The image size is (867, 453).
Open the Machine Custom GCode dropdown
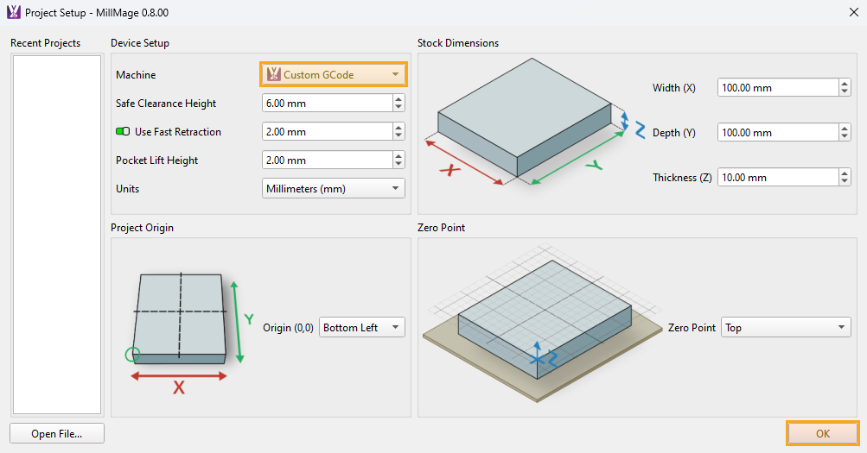point(333,75)
